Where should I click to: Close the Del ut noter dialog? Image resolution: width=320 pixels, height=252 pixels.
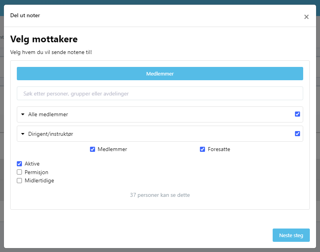306,17
